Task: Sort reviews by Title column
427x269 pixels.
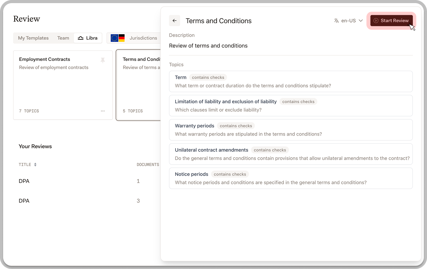Action: pos(28,165)
